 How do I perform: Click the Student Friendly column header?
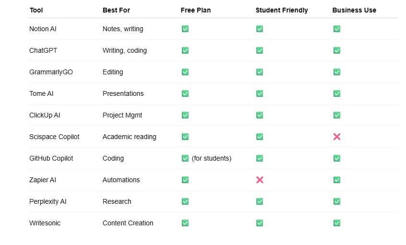(282, 10)
